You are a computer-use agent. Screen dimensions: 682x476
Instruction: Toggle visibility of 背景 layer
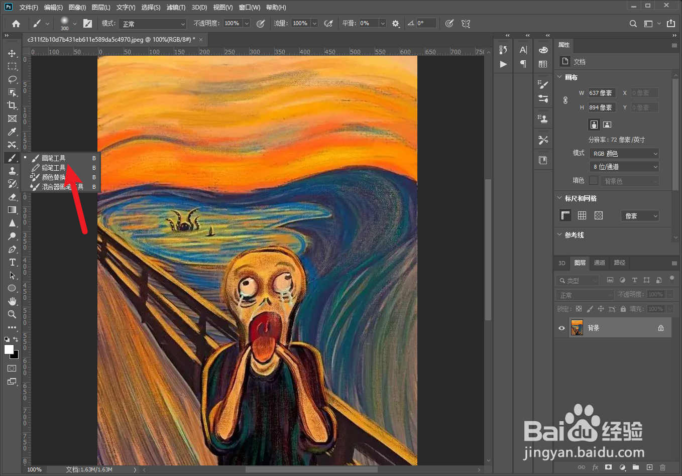pos(562,328)
